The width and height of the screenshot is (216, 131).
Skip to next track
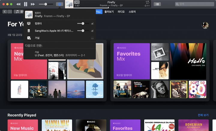pyautogui.click(x=33, y=4)
